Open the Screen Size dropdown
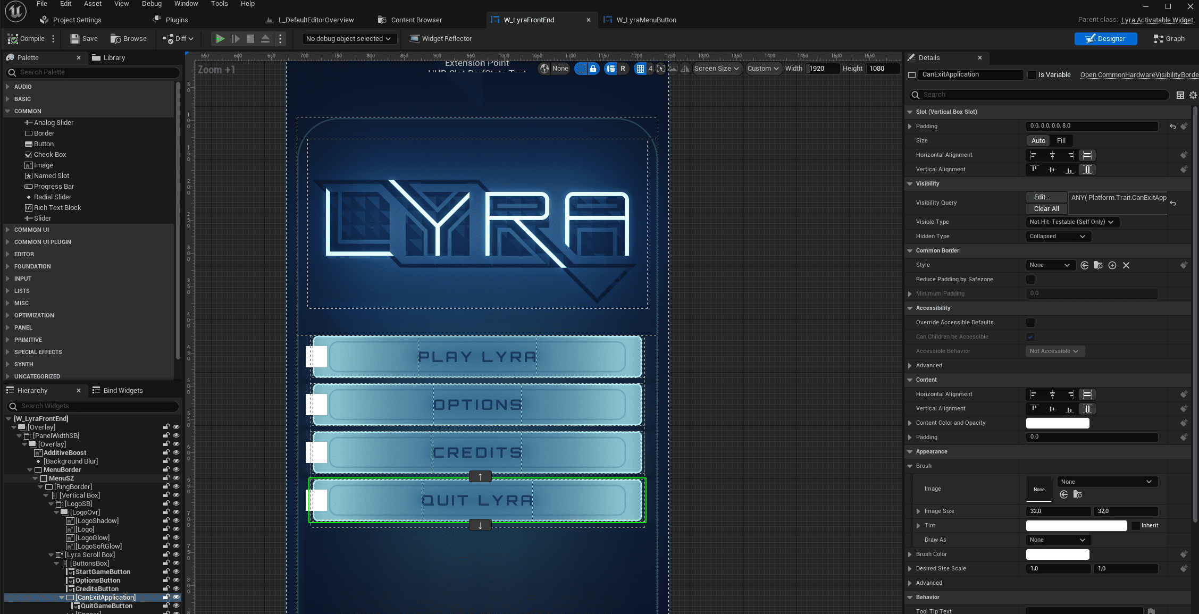Screen dimensions: 1199x614 [x=716, y=69]
